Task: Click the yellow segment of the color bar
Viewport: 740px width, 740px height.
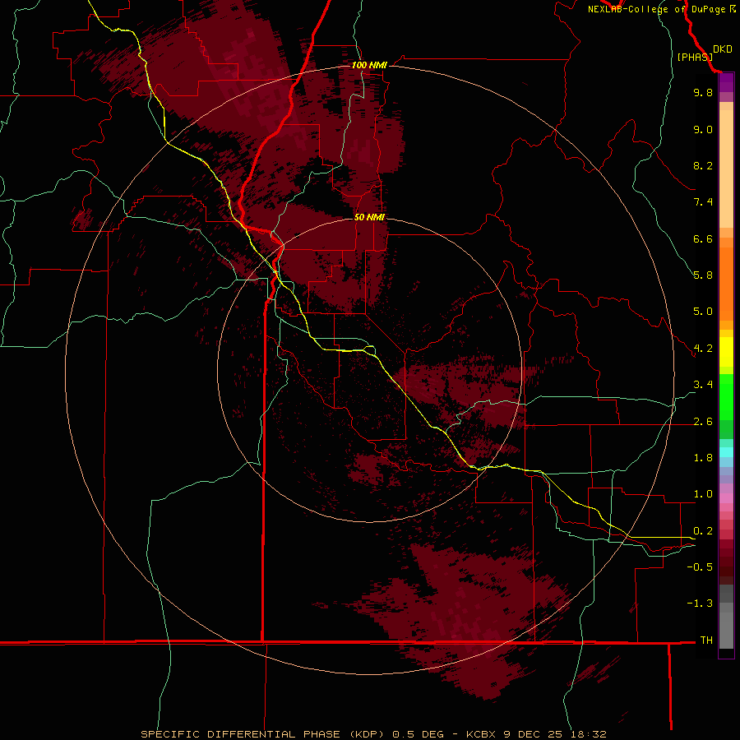Action: (726, 352)
